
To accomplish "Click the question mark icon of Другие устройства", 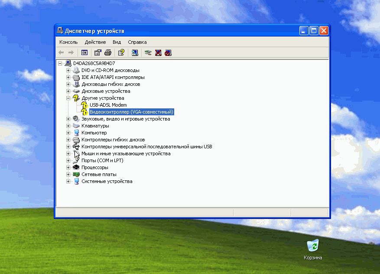I will pyautogui.click(x=76, y=98).
